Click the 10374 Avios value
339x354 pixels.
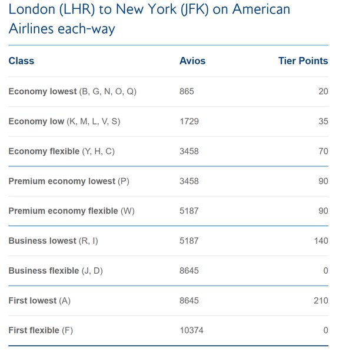(x=191, y=330)
